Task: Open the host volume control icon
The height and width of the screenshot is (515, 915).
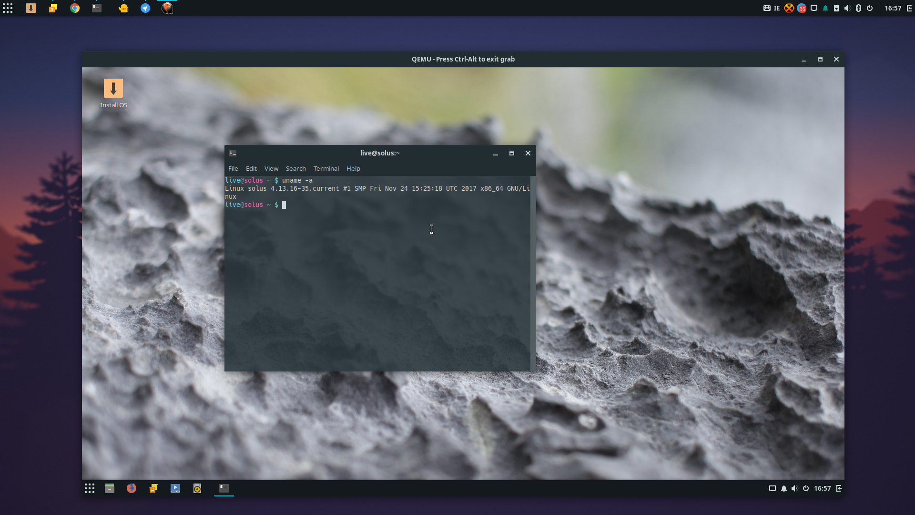Action: pyautogui.click(x=847, y=8)
